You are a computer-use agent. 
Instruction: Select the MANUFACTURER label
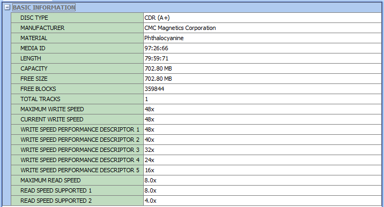coord(42,28)
